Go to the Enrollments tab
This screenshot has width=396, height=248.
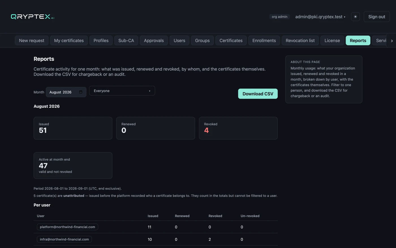[264, 41]
